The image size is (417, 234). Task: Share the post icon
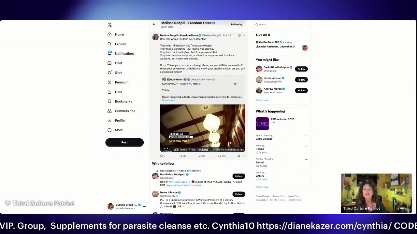click(244, 156)
